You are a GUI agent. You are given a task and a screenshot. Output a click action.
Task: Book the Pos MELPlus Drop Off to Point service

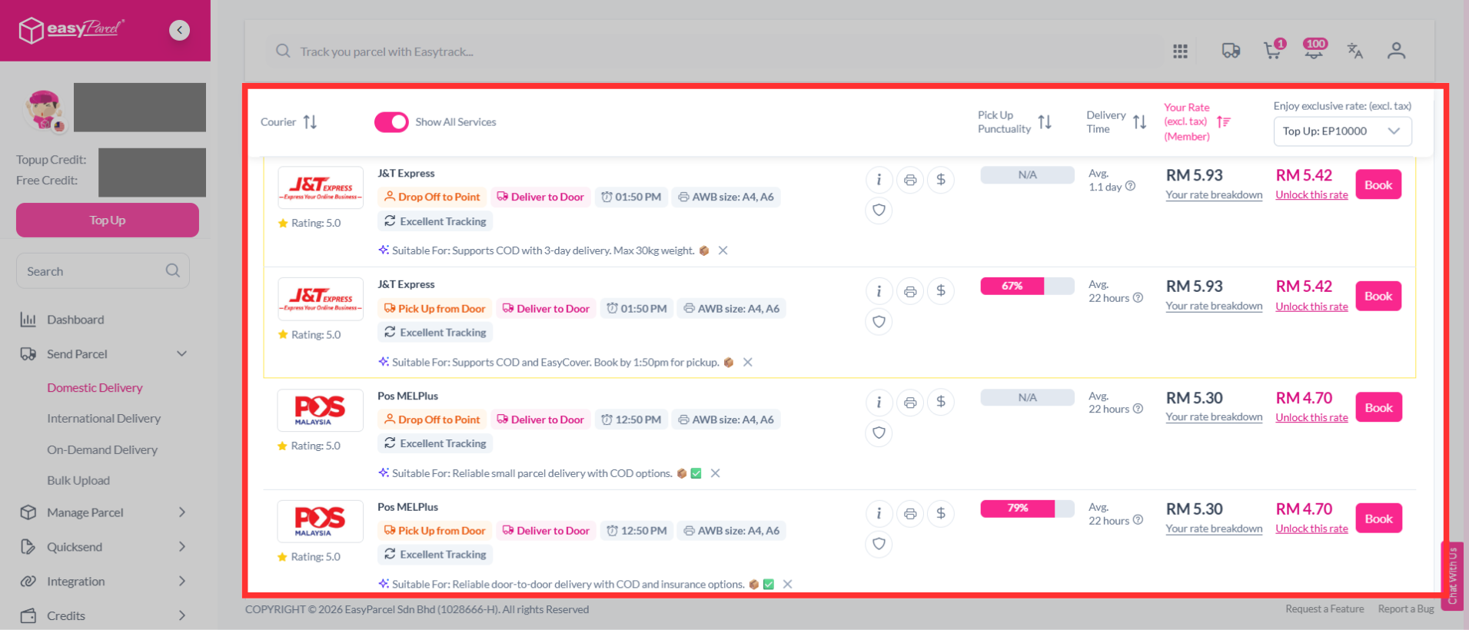point(1378,407)
